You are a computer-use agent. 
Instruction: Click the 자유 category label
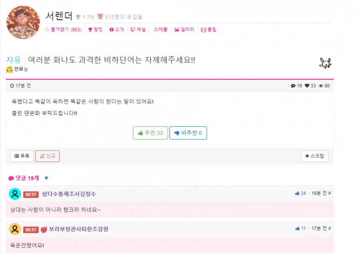[13, 60]
